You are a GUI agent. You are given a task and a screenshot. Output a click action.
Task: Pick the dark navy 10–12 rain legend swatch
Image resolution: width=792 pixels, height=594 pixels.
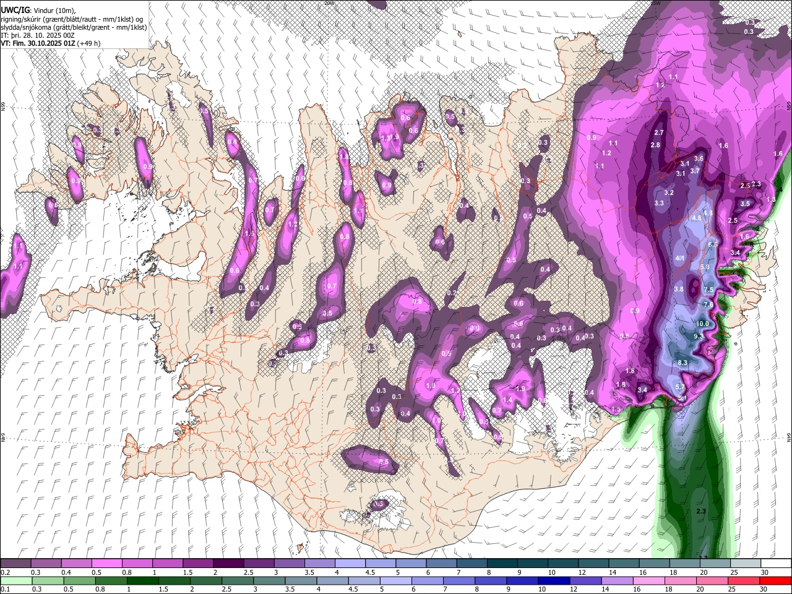tap(554, 580)
